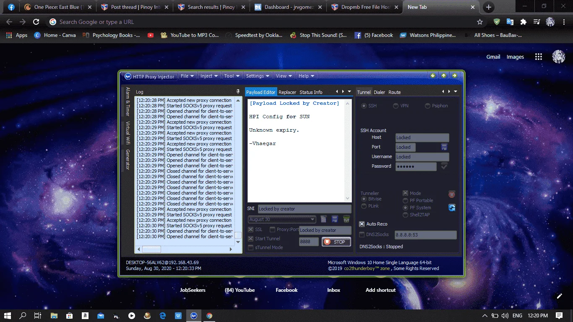Click the green right-arrow icon in title bar
Image resolution: width=573 pixels, height=322 pixels.
454,76
